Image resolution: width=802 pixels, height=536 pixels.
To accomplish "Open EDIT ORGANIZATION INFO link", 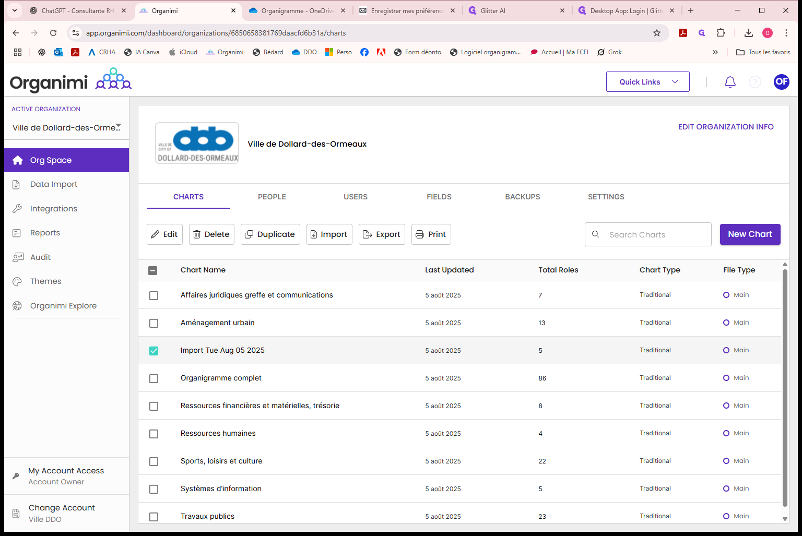I will tap(726, 127).
